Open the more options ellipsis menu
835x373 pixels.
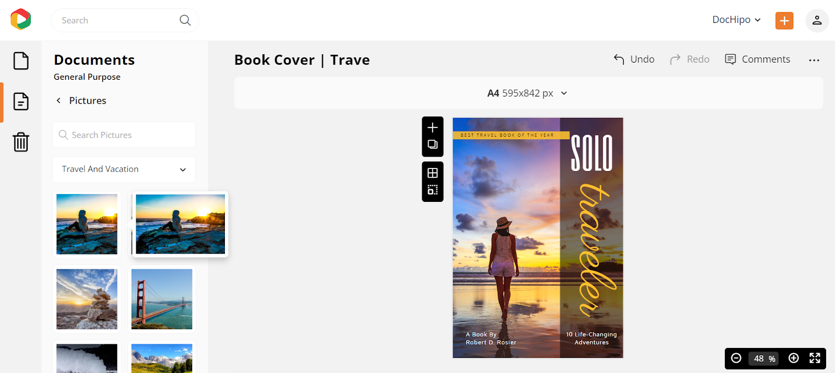tap(814, 60)
